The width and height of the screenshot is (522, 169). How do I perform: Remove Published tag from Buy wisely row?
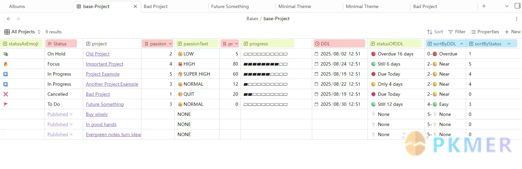click(71, 114)
